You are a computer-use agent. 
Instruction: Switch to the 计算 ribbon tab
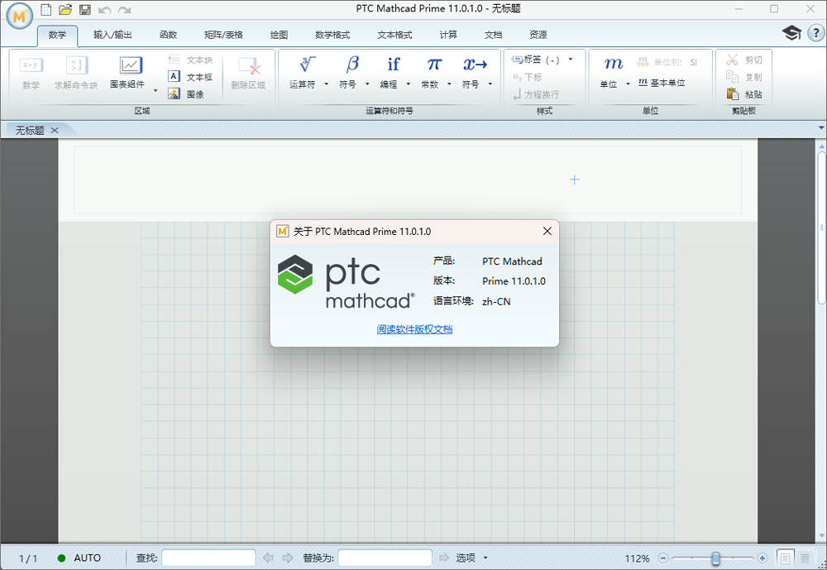tap(448, 35)
